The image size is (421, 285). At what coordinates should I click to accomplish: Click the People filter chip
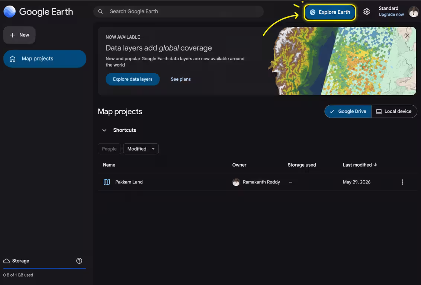pyautogui.click(x=109, y=149)
